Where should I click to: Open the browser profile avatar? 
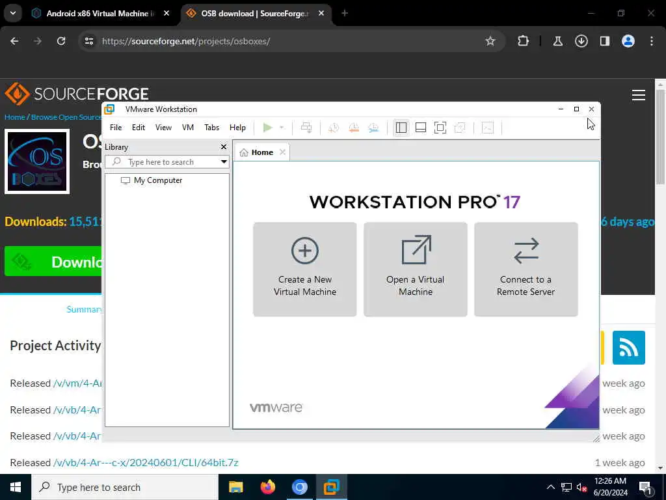tap(628, 41)
